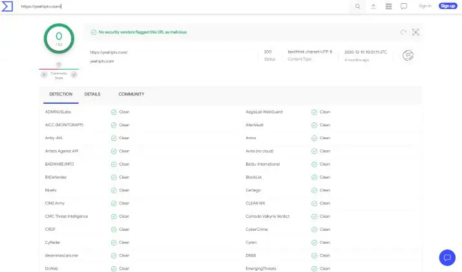Click the ADMINUSLabs vendor name

pyautogui.click(x=58, y=112)
